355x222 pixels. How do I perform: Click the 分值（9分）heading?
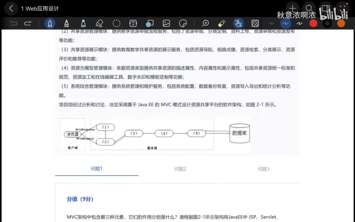tap(80, 199)
